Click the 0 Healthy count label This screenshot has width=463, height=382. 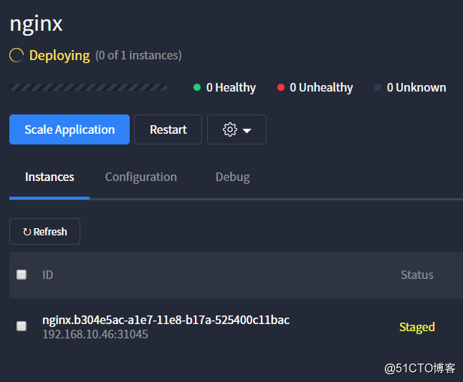coord(231,87)
